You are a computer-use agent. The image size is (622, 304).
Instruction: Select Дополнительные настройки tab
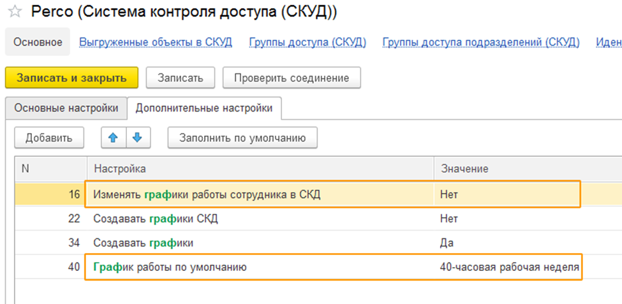[204, 108]
